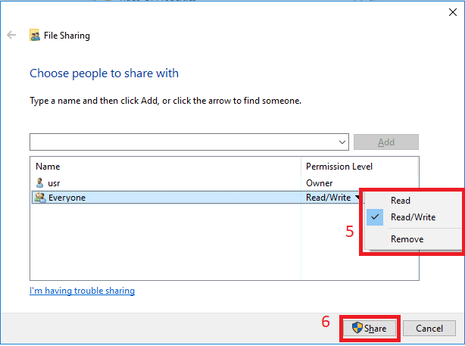Select the Everyone entry name
Image resolution: width=465 pixels, height=346 pixels.
[x=67, y=198]
